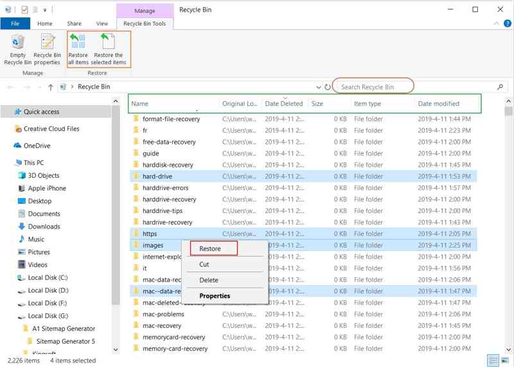Open Recycle Bin properties
This screenshot has width=514, height=367.
(x=48, y=50)
